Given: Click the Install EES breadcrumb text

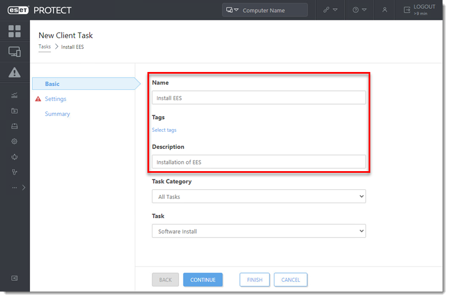Looking at the screenshot, I should coord(73,47).
